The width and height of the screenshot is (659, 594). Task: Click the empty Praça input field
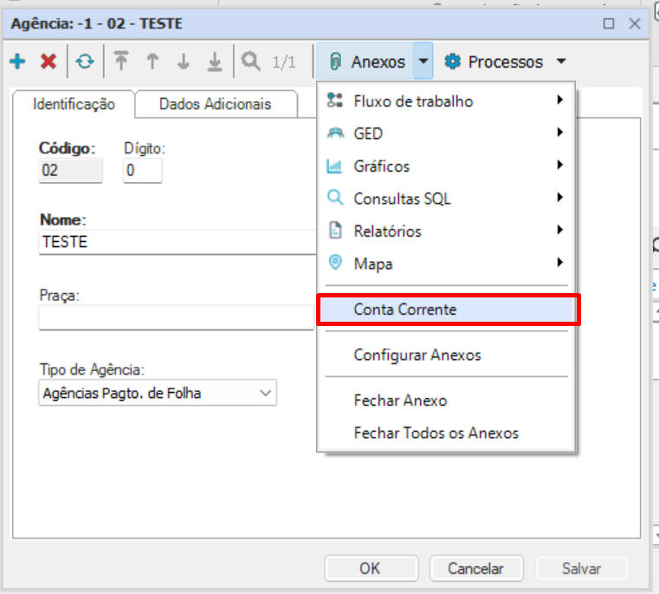tap(176, 317)
